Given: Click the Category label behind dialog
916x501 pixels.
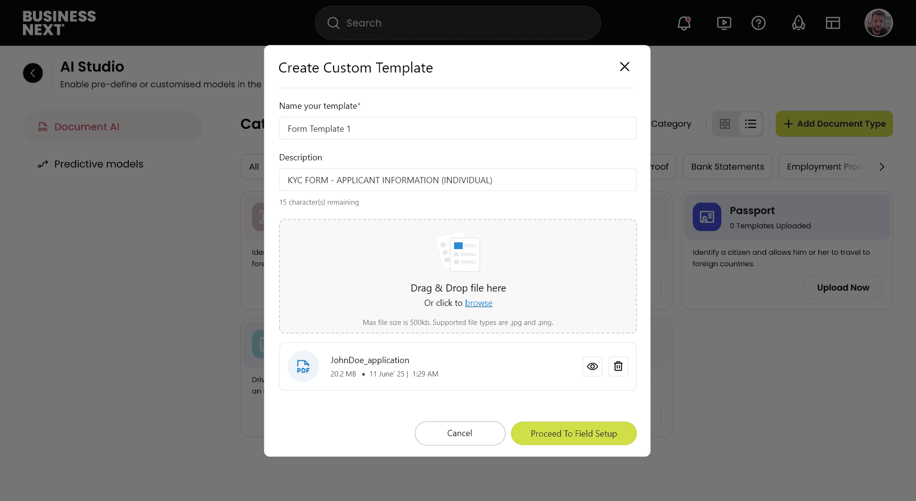Looking at the screenshot, I should point(671,124).
